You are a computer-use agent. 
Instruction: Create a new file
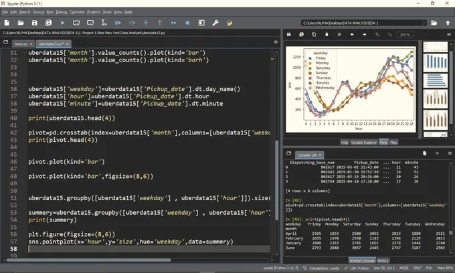(7, 23)
